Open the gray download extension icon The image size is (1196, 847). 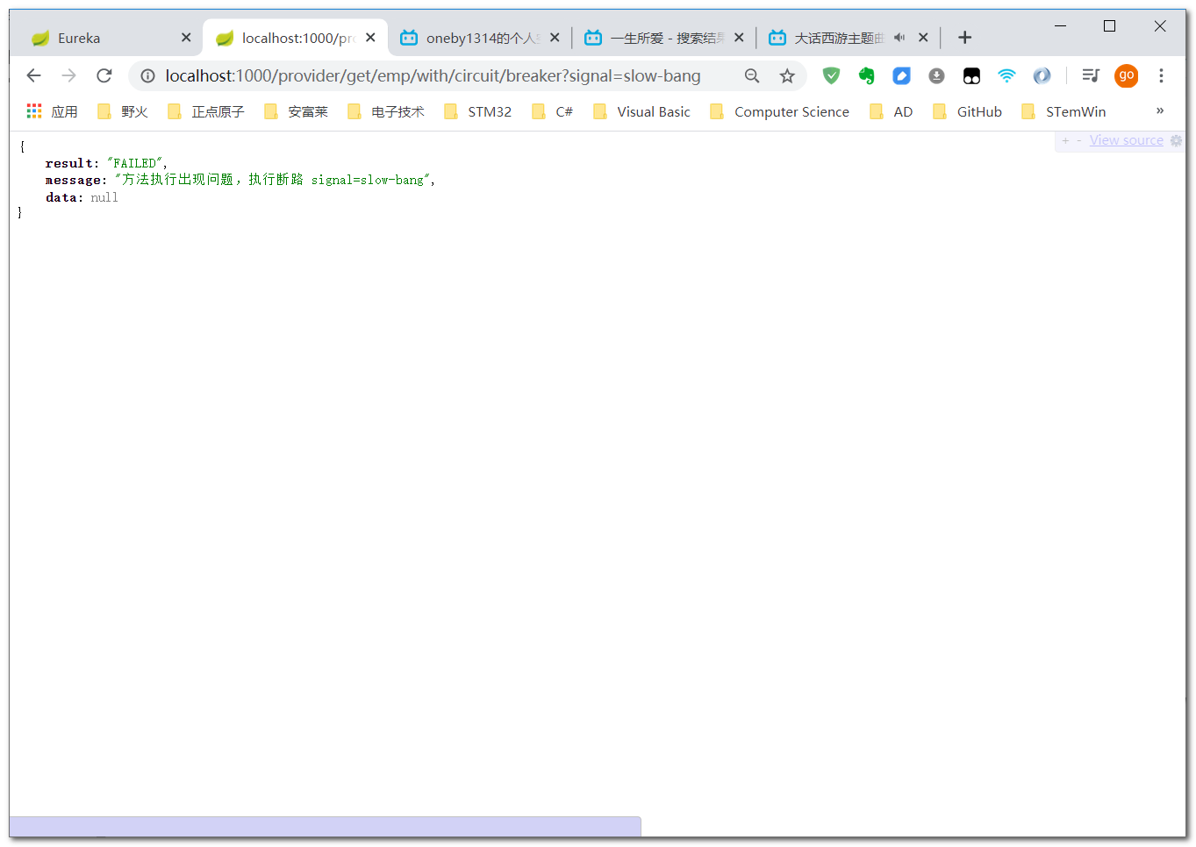(936, 76)
